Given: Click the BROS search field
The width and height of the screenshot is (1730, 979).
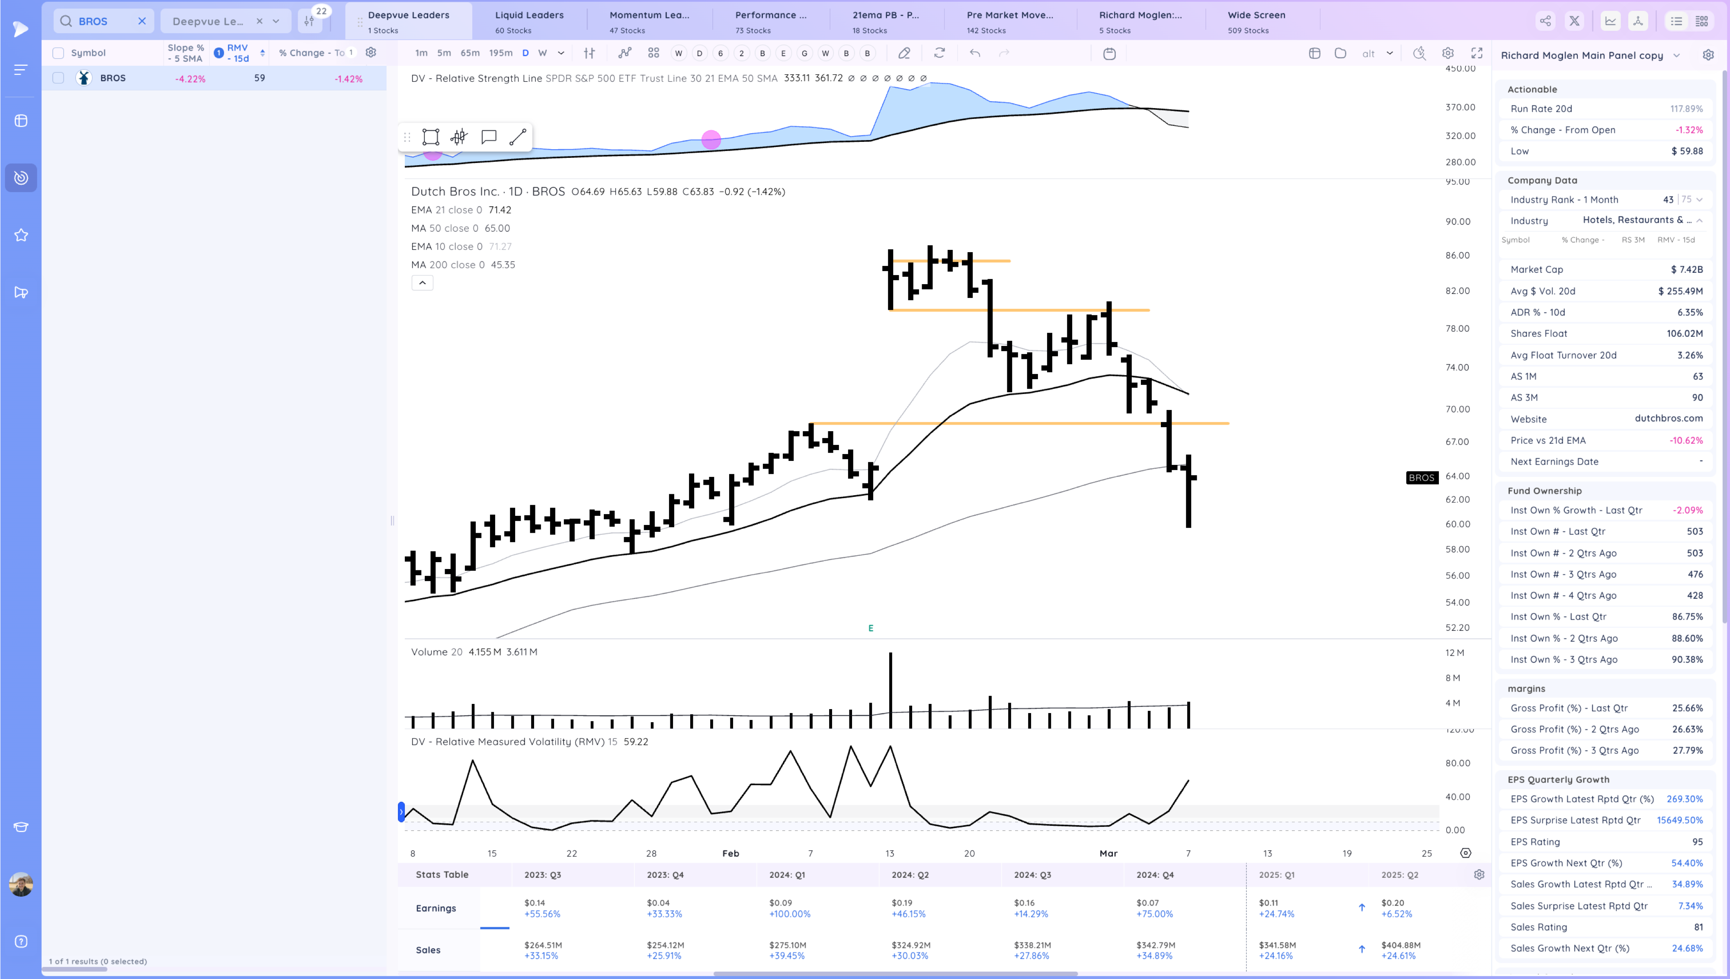Looking at the screenshot, I should click(x=103, y=21).
